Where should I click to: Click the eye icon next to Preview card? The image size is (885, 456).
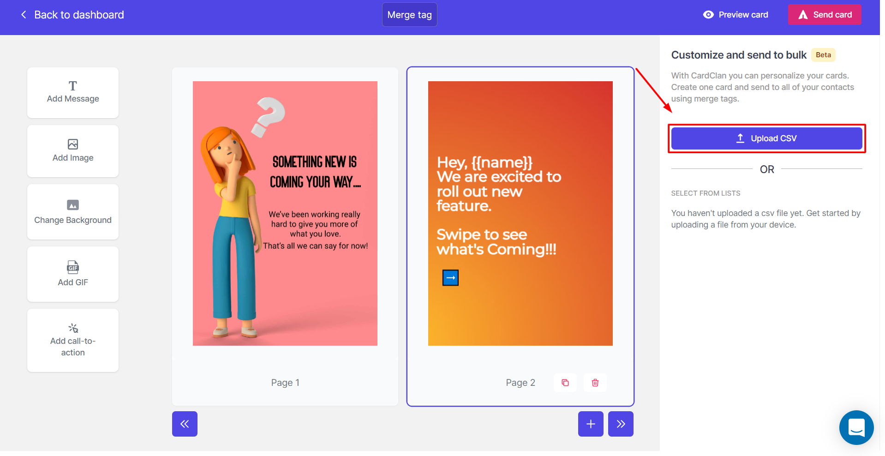(x=708, y=15)
